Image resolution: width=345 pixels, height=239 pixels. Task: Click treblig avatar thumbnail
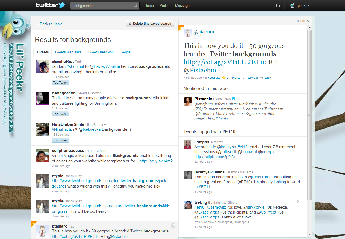coord(188,205)
